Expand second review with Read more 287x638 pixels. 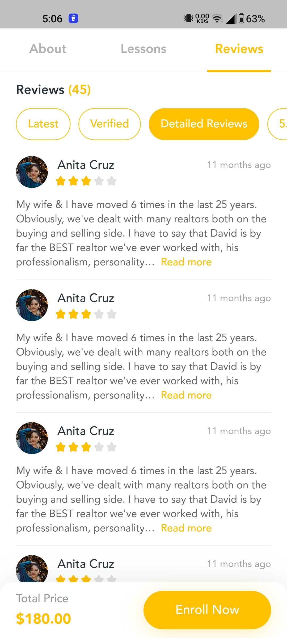click(186, 395)
